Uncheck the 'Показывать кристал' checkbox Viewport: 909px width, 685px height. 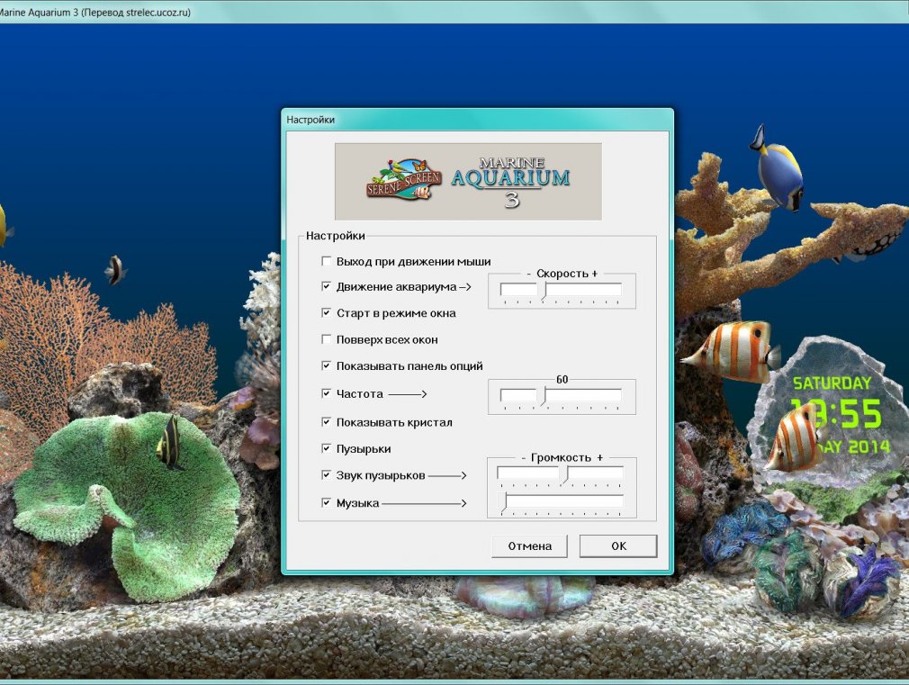coord(327,422)
